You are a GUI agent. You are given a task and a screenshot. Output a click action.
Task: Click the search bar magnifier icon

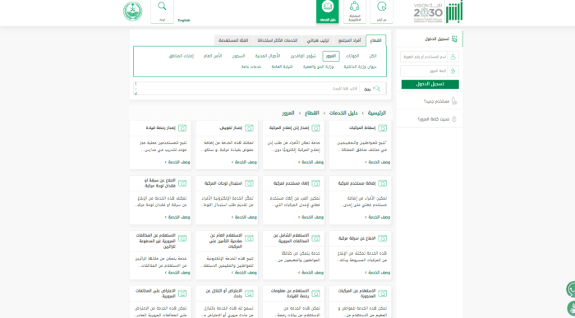coord(376,89)
